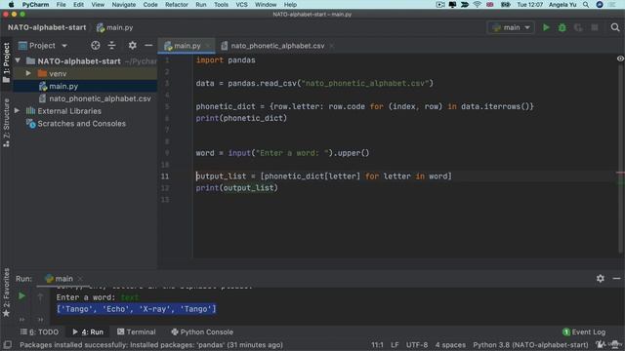Switch to nato_phonetic_alphabet.csv editor tab
625x351 pixels.
(277, 46)
